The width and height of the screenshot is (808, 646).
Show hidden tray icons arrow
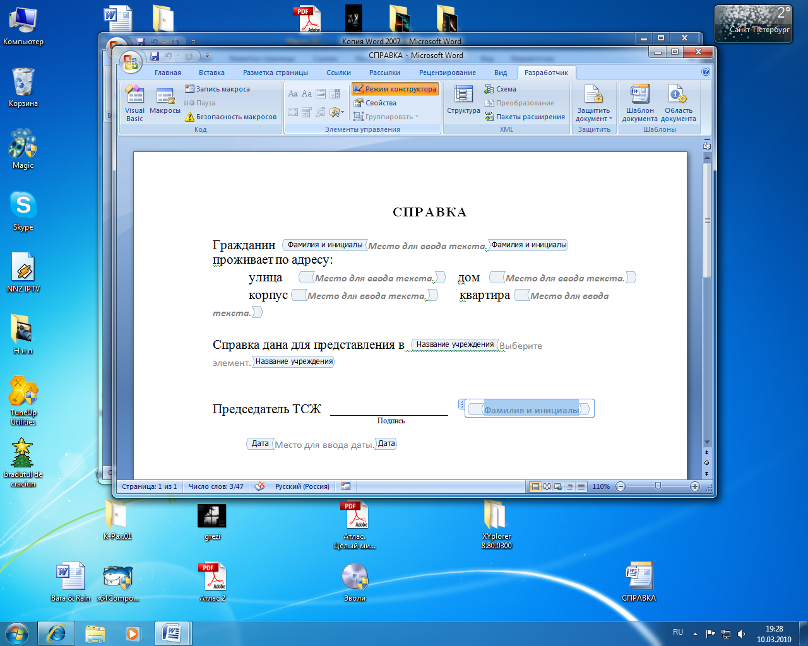click(695, 633)
